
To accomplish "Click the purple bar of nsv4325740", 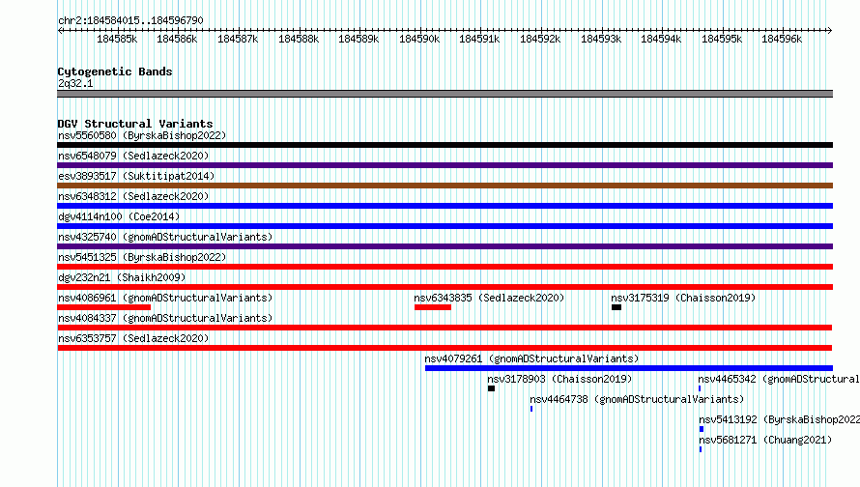I will 444,246.
